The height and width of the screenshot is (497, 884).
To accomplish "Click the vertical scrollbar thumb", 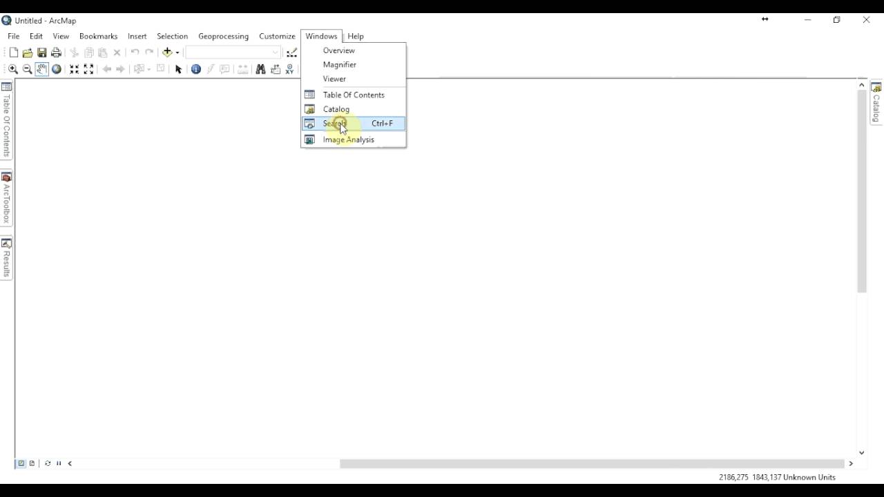I will pyautogui.click(x=862, y=191).
